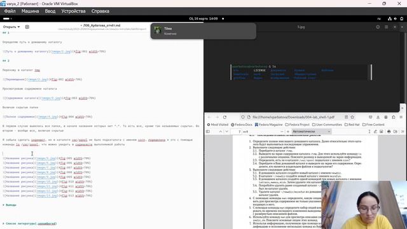Screen dimensions: 407x229
Task: Open the image viewer hamburger menu
Action: tap(386, 27)
